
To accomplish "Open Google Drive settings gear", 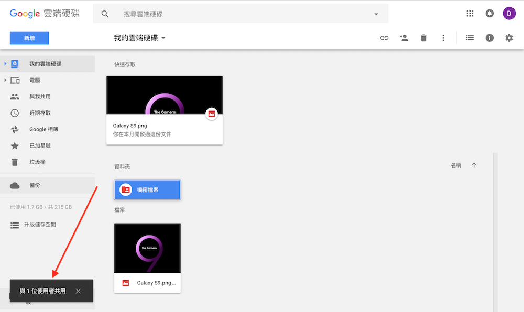I will coord(509,38).
